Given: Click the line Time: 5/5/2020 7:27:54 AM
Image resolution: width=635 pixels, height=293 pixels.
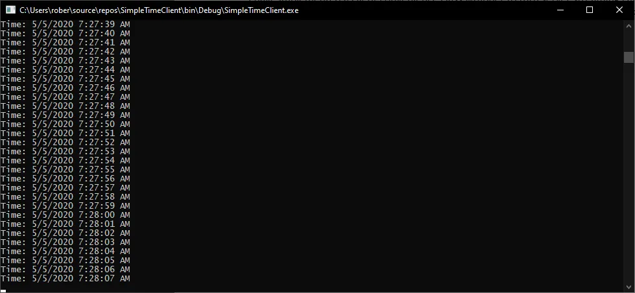Looking at the screenshot, I should tap(66, 160).
